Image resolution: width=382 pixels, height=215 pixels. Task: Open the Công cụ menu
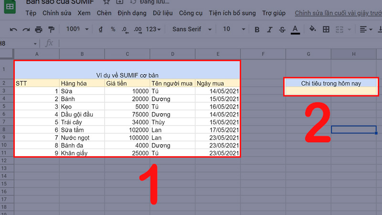point(191,13)
